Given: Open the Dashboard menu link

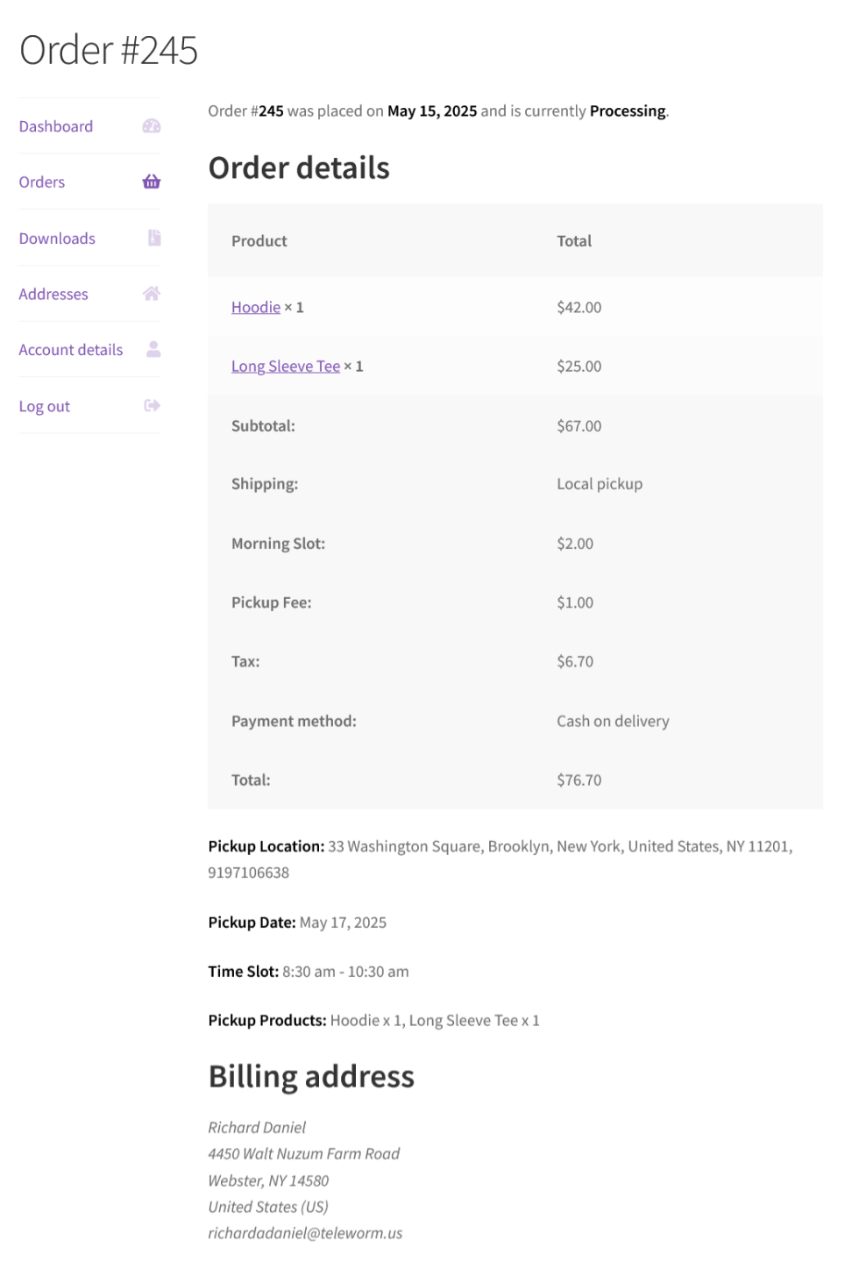Looking at the screenshot, I should pyautogui.click(x=56, y=126).
